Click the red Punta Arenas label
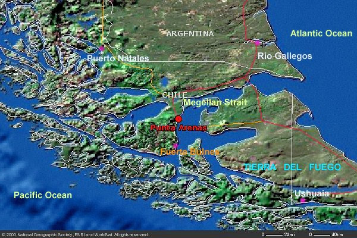Image resolution: width=357 pixels, height=238 pixels. (178, 128)
